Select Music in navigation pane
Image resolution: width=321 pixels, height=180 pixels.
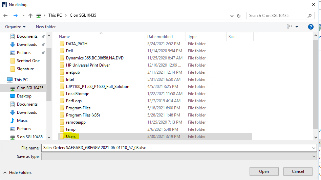click(x=22, y=121)
